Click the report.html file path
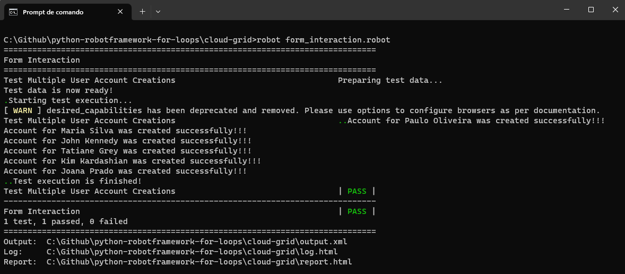 pos(199,262)
